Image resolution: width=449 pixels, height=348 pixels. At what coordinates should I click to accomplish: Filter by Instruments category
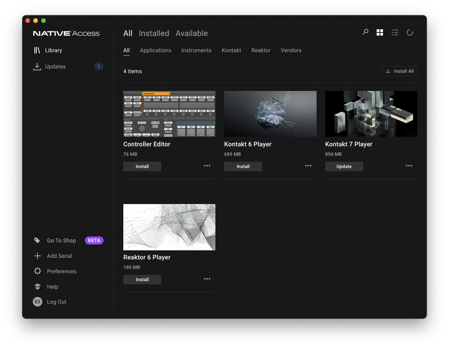(196, 50)
